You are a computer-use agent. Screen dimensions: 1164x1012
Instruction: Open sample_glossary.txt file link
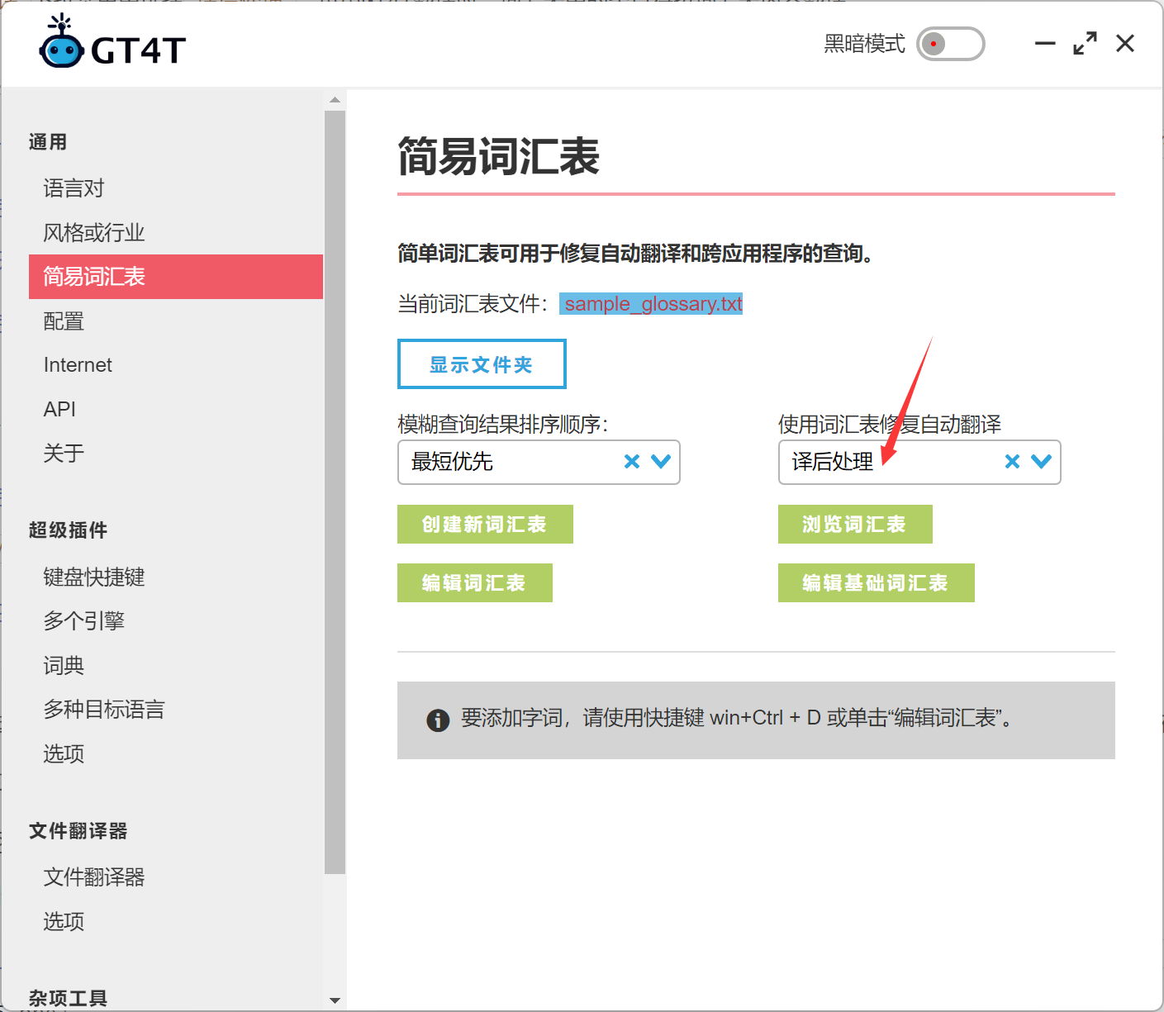click(651, 304)
